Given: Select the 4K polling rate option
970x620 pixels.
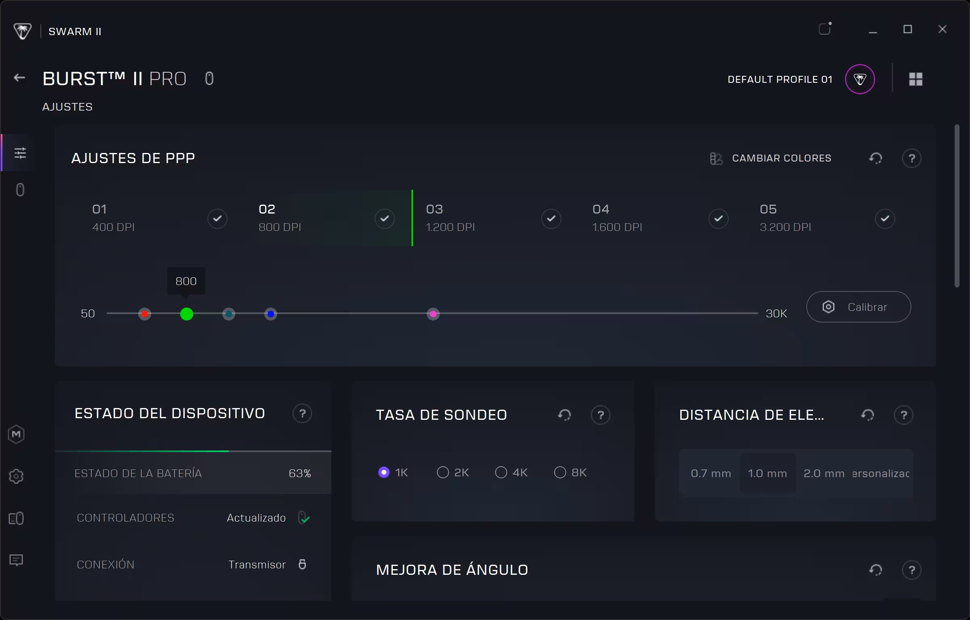Looking at the screenshot, I should pos(501,472).
